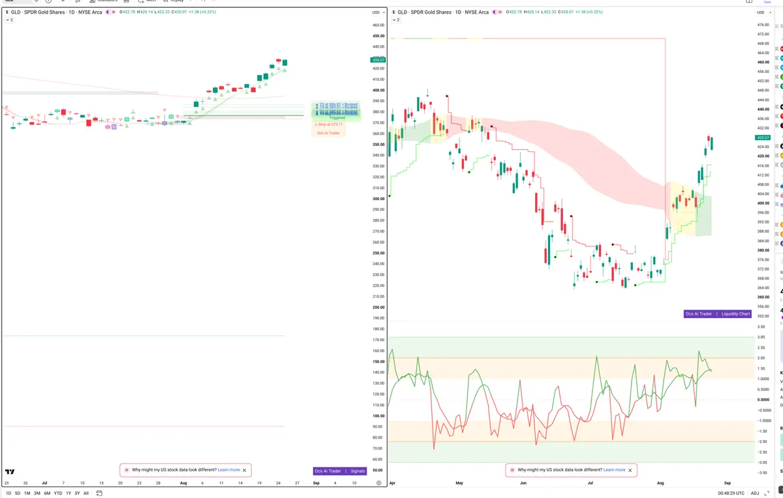This screenshot has width=783, height=498.
Task: Click the clock showing 00:48:29 UTC
Action: coord(731,493)
